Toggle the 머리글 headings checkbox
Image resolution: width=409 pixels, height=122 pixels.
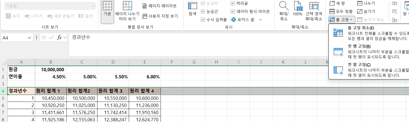pos(233,3)
